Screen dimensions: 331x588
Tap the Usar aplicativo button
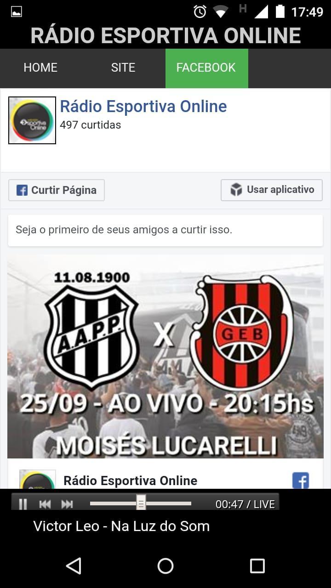[271, 190]
